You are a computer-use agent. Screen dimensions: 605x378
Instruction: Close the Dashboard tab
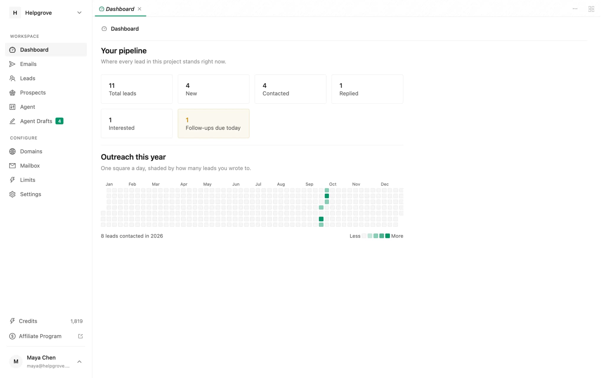click(x=139, y=9)
